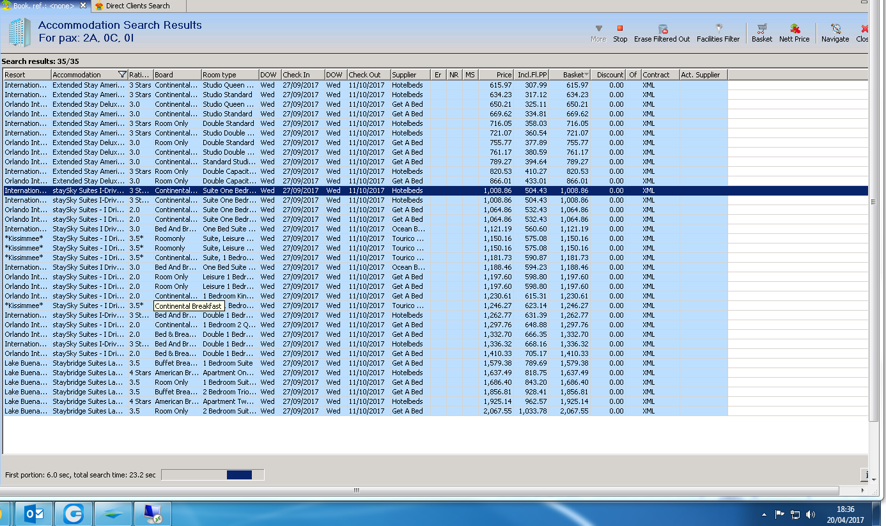
Task: Click the greyed More arrow toolbar button
Action: point(598,33)
